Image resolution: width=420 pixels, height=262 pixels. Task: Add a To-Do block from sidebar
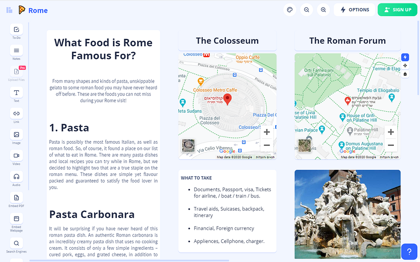16,30
